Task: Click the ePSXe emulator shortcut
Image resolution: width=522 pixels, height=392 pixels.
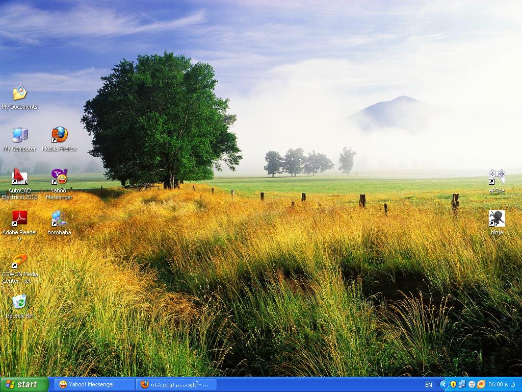Action: [x=497, y=177]
